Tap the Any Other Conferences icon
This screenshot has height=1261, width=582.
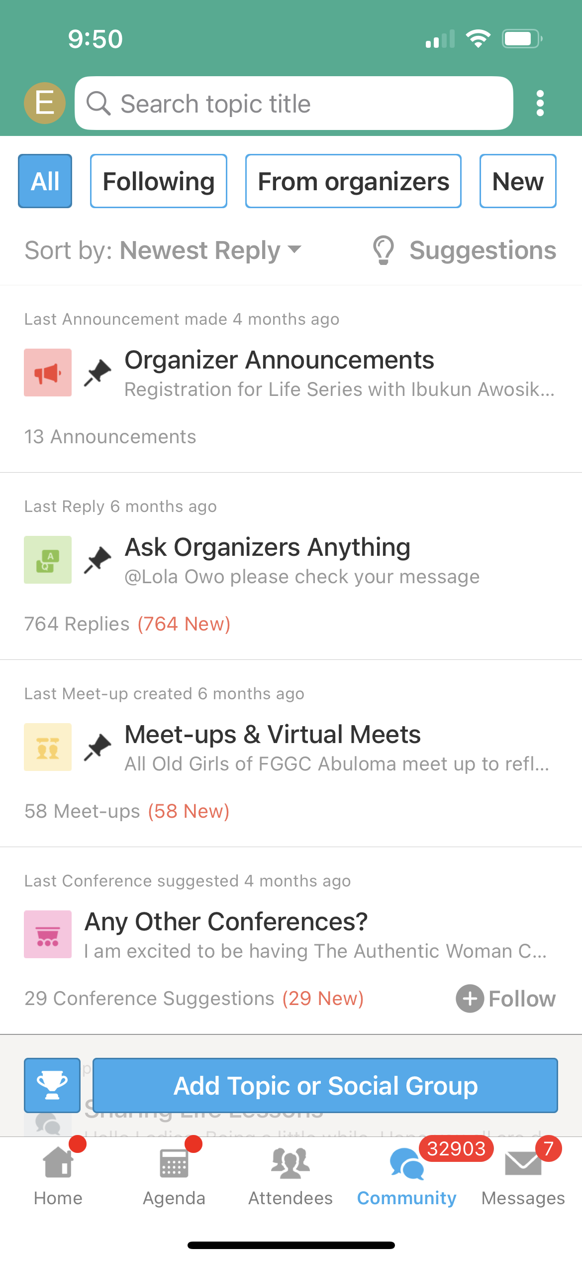(48, 934)
